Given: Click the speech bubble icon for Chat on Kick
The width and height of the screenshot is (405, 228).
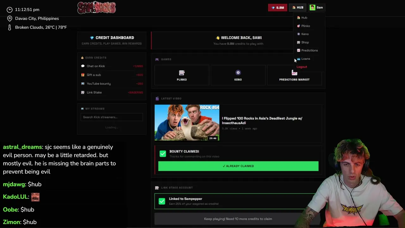Looking at the screenshot, I should [83, 66].
